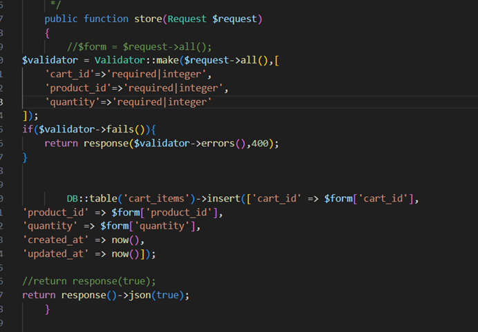Image resolution: width=478 pixels, height=332 pixels.
Task: Click the 'store' function name
Action: click(x=148, y=19)
